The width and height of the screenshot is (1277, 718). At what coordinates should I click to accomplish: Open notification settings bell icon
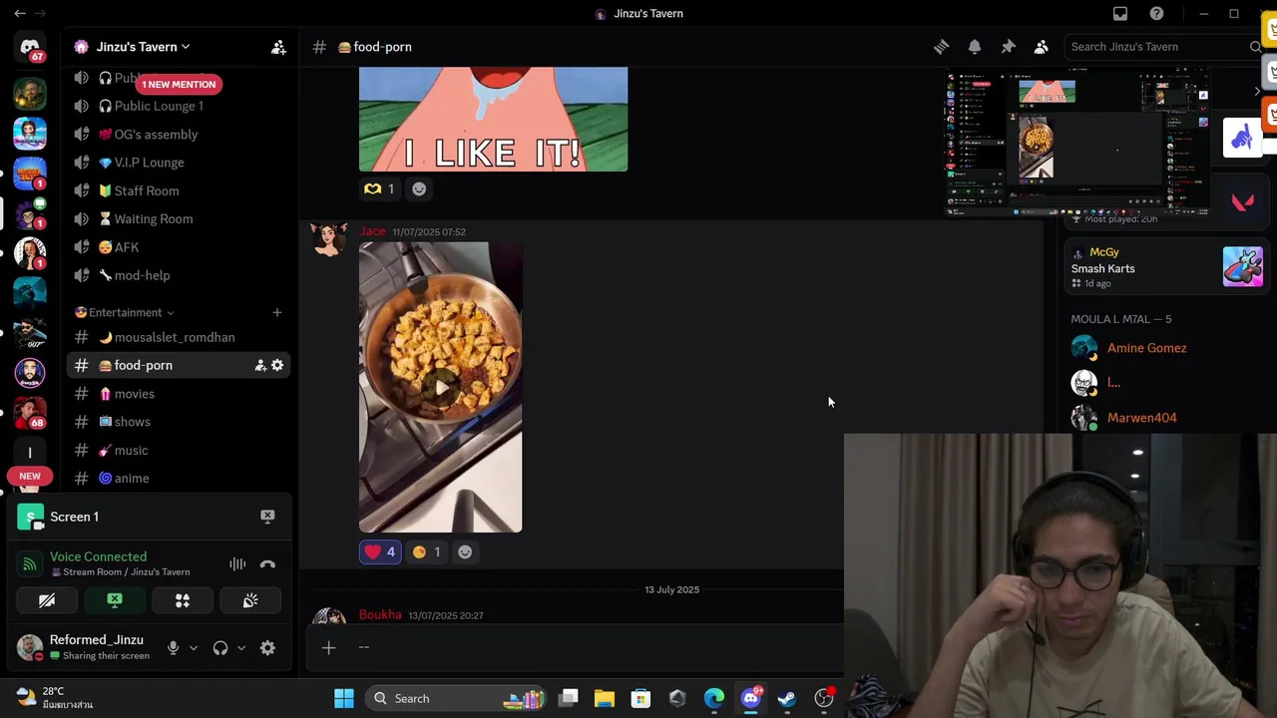click(975, 47)
